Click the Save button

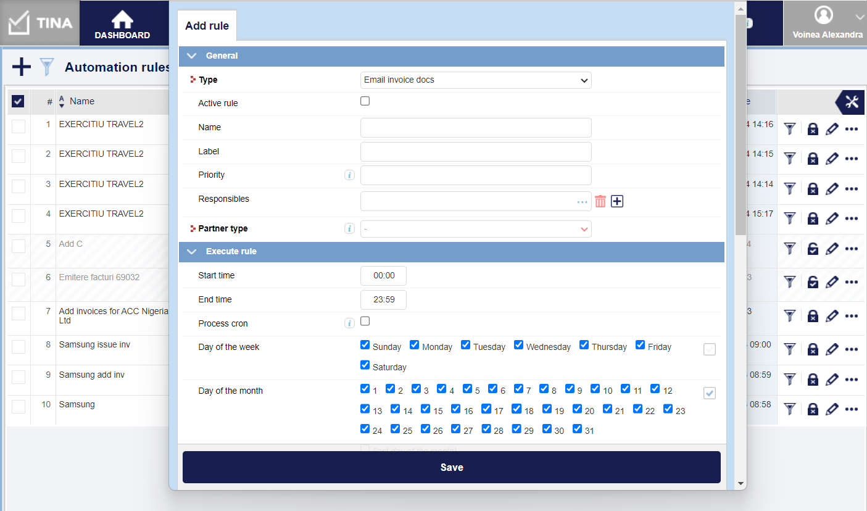(451, 467)
